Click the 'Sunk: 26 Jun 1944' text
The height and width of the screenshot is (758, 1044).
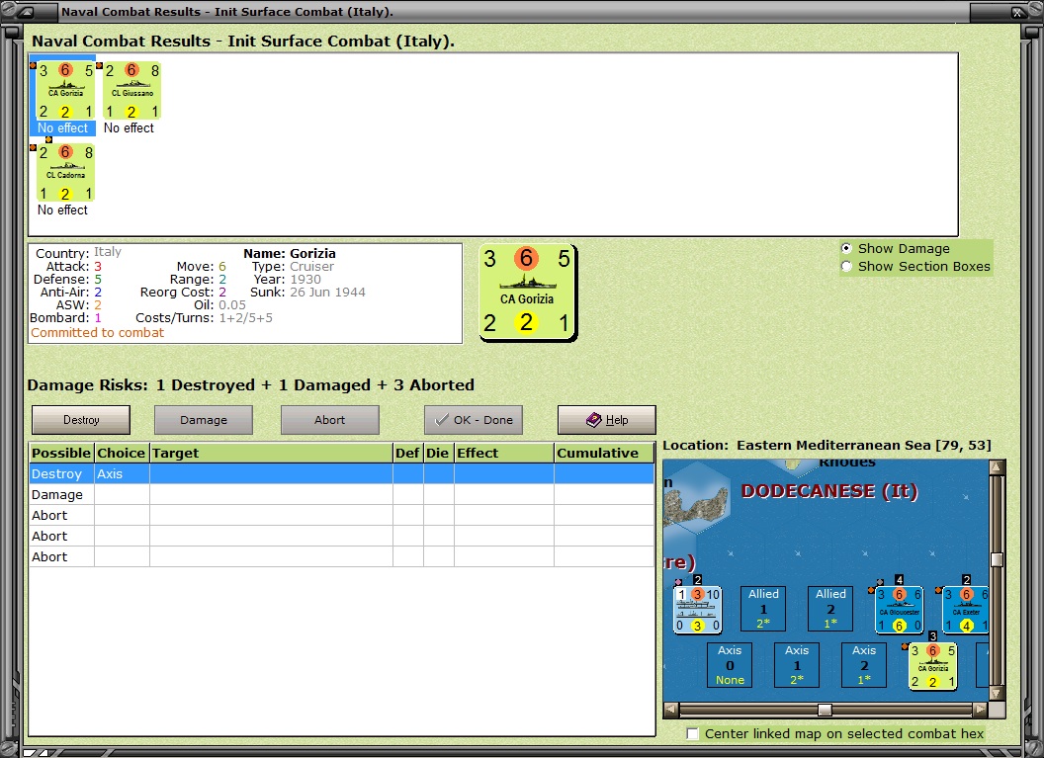[x=307, y=293]
